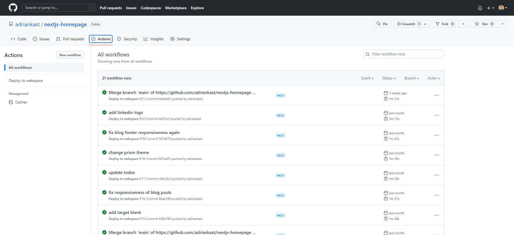This screenshot has width=514, height=235.
Task: Click the main branch label for run #21
Action: click(281, 95)
